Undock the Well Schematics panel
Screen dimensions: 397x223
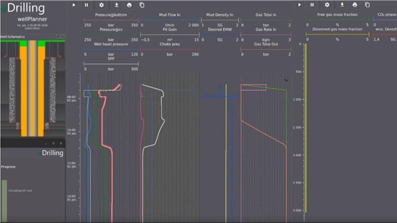(x=58, y=37)
